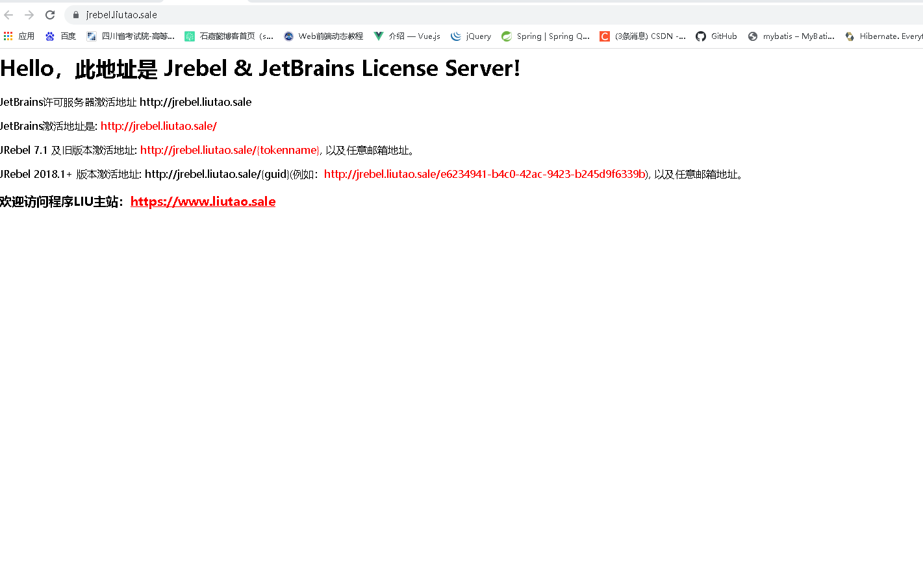
Task: Open the 应用 apps bookmark
Action: pos(19,36)
